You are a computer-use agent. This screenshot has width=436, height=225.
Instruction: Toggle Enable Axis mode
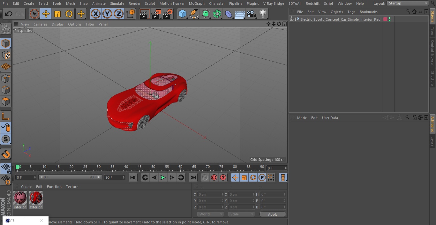6,116
